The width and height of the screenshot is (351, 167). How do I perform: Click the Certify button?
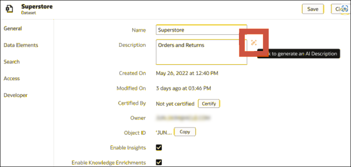pyautogui.click(x=209, y=104)
